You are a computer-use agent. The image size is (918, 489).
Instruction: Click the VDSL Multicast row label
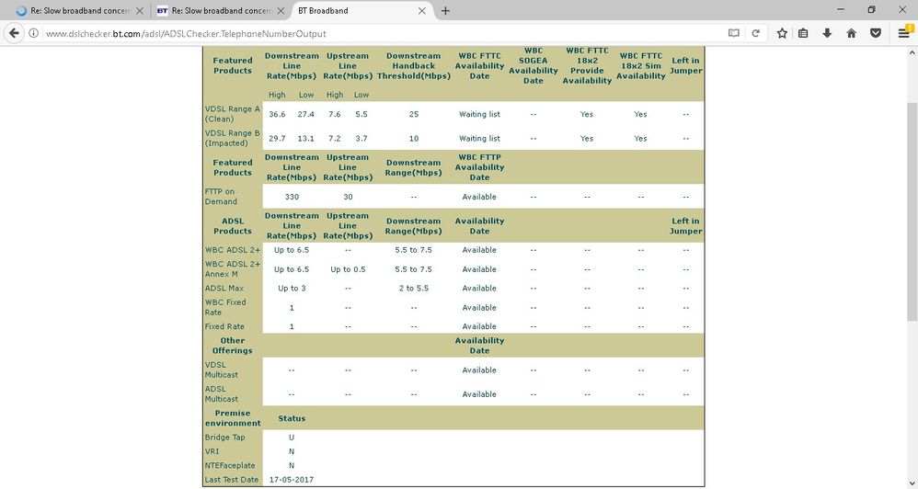click(x=222, y=370)
